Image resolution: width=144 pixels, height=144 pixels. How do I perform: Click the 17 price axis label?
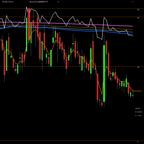(138, 67)
